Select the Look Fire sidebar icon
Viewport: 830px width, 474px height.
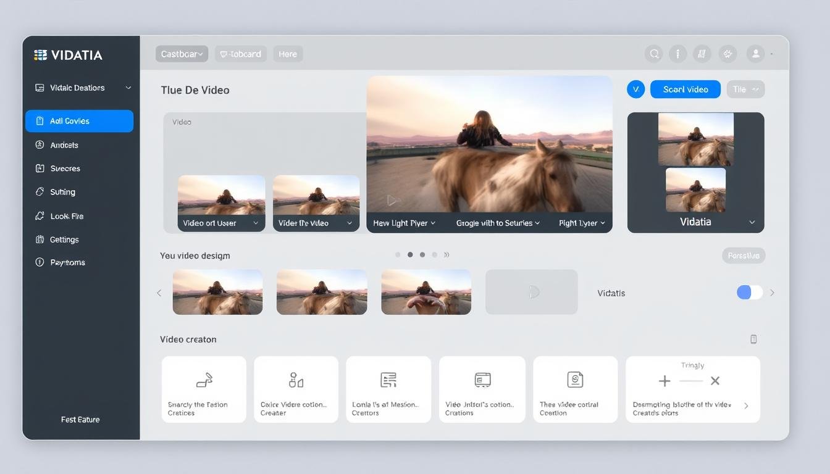pyautogui.click(x=40, y=216)
